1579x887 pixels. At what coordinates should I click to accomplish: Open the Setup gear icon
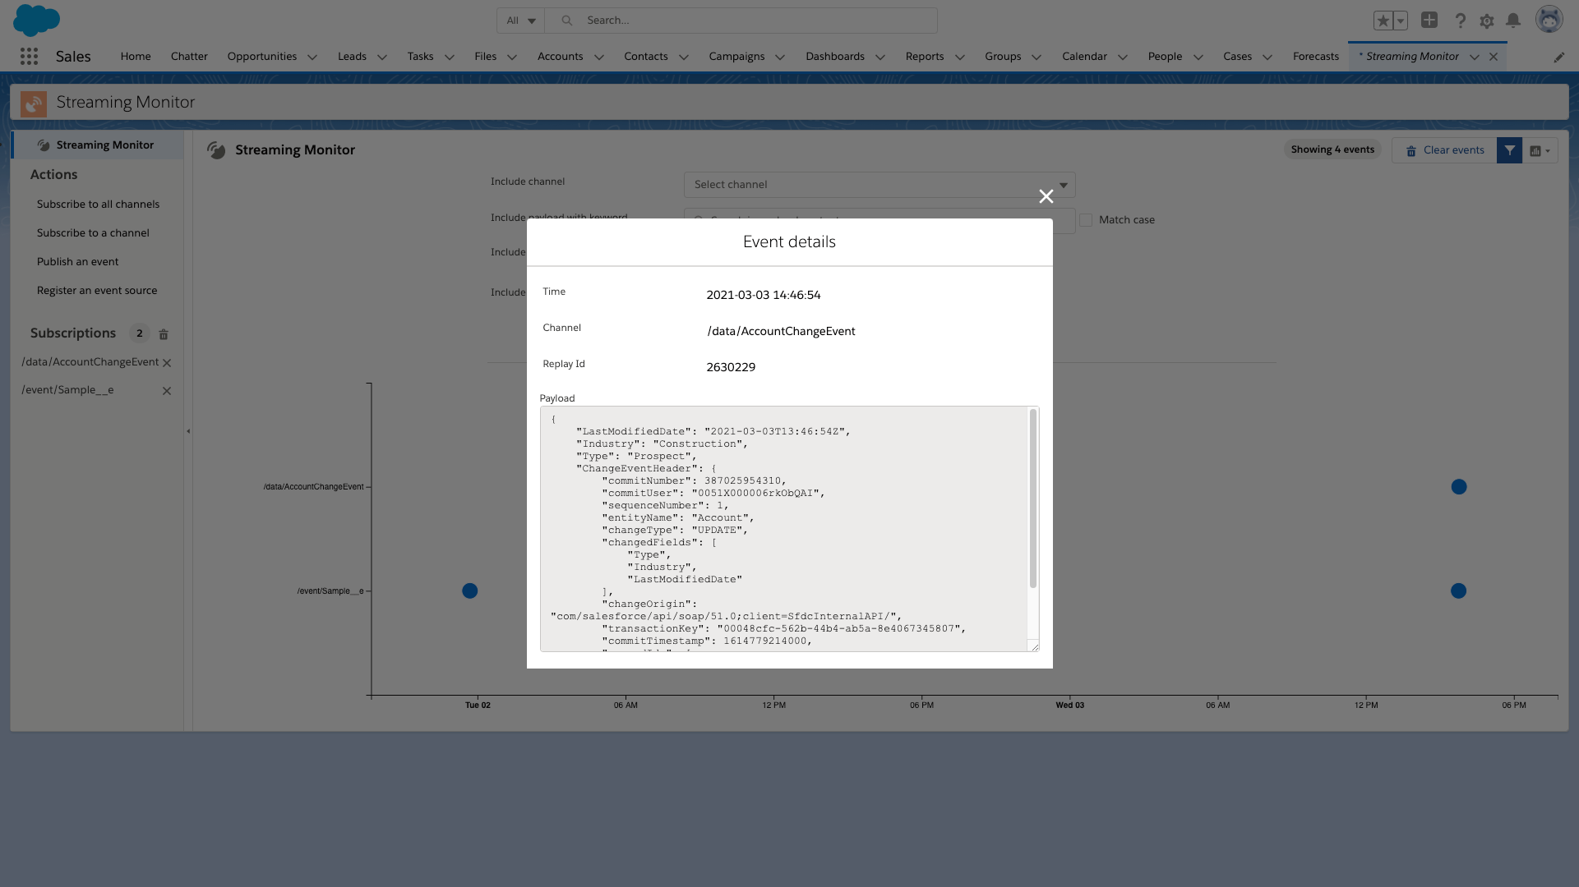click(1487, 21)
